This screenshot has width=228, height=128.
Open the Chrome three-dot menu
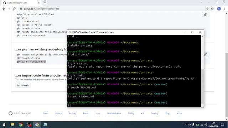pos(224,9)
